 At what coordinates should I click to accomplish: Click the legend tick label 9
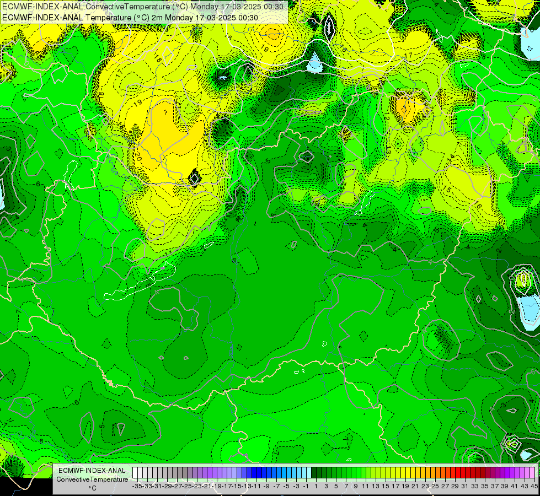(x=356, y=486)
